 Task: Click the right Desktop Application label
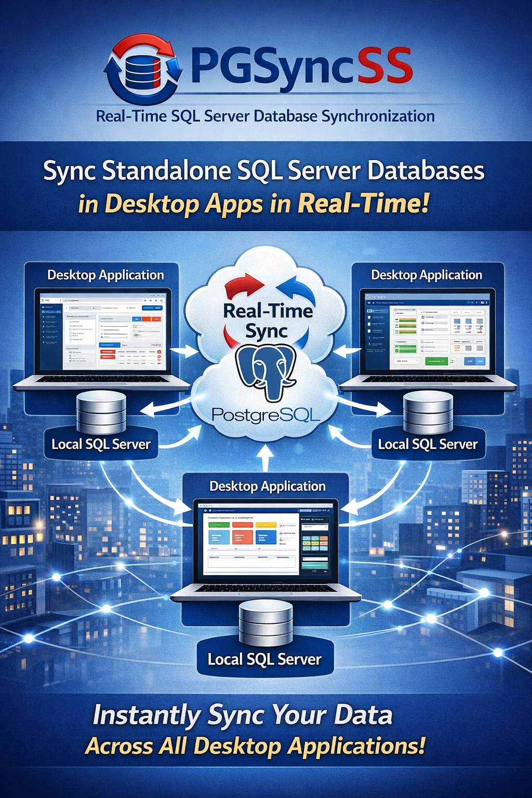427,275
